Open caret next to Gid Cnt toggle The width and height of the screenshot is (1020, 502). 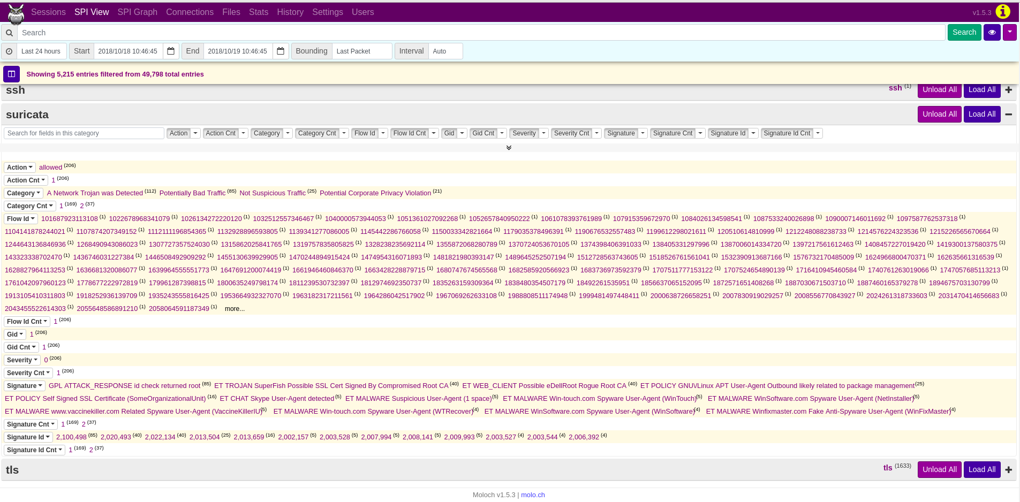point(503,133)
